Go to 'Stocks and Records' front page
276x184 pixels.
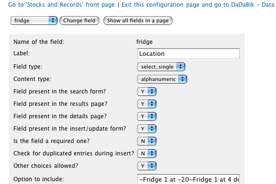61,5
